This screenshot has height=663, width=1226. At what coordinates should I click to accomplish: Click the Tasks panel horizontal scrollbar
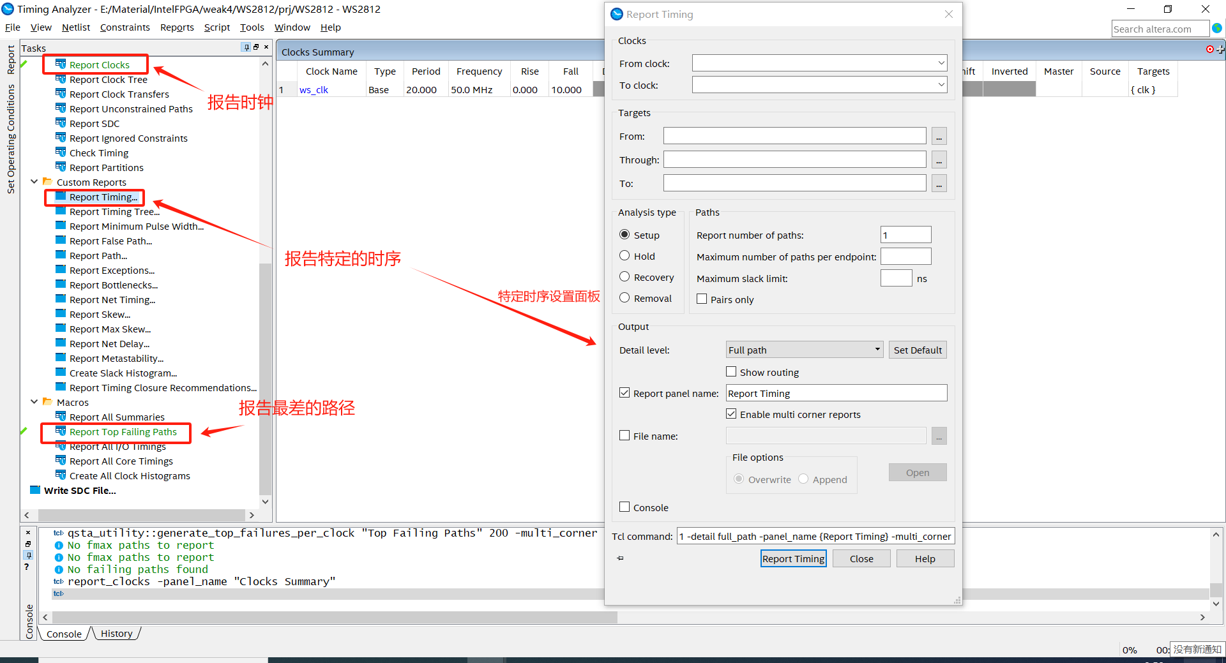142,515
